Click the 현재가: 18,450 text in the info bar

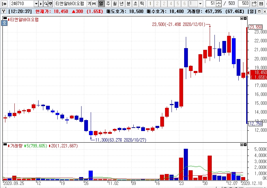(x=52, y=11)
